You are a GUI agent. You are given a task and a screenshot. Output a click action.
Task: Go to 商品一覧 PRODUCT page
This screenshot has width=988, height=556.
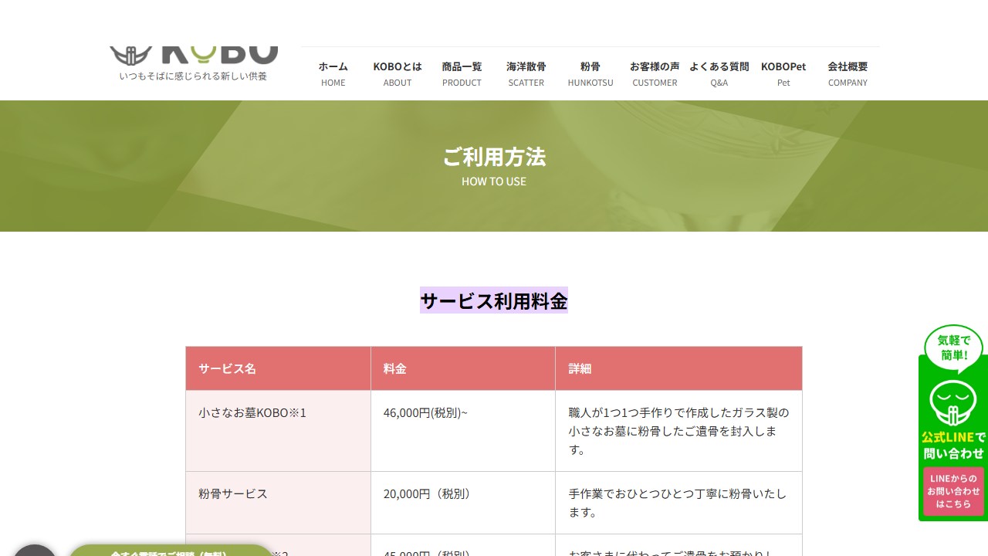462,74
